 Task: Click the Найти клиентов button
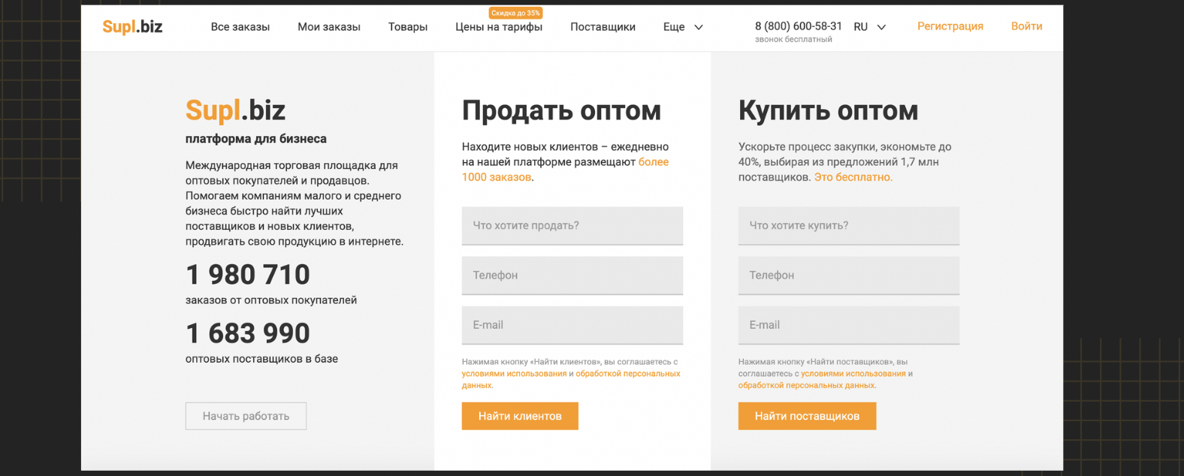pos(520,416)
